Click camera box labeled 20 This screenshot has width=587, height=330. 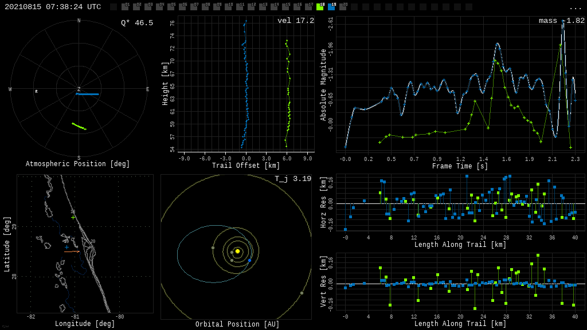pyautogui.click(x=343, y=7)
